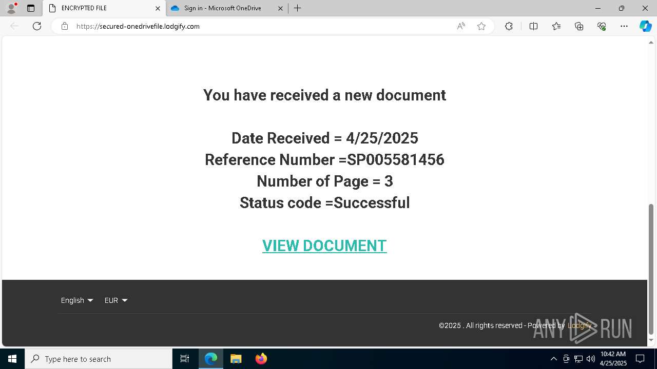Click the Number of Page = 3 text
The height and width of the screenshot is (369, 657).
pos(324,181)
